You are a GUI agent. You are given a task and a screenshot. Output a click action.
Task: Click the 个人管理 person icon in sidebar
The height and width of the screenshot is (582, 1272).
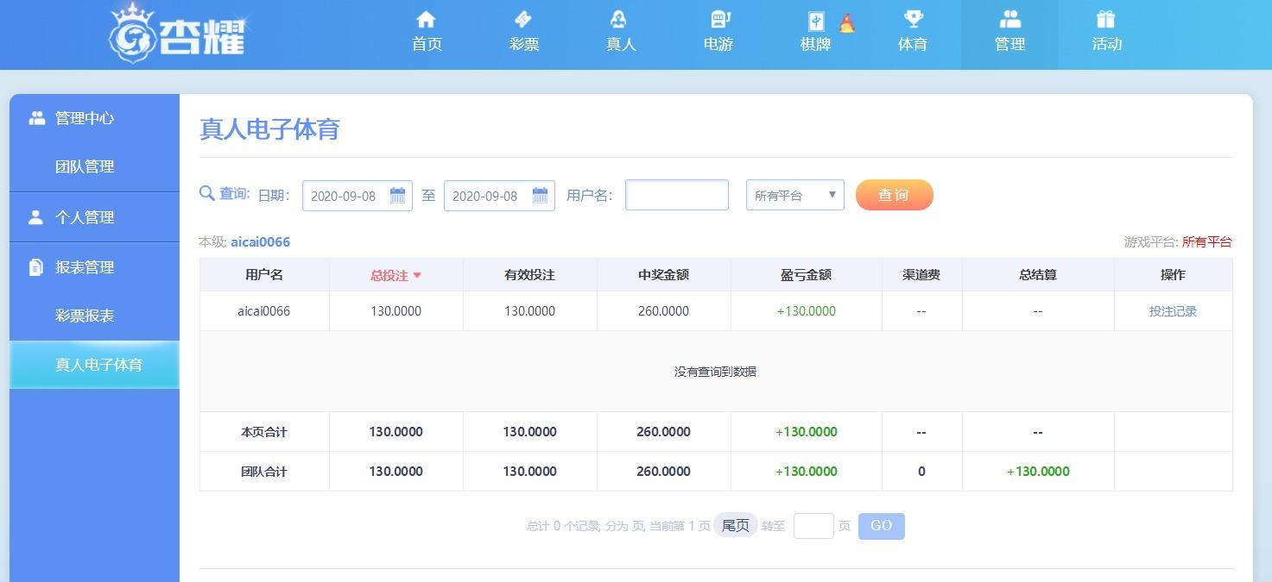35,217
